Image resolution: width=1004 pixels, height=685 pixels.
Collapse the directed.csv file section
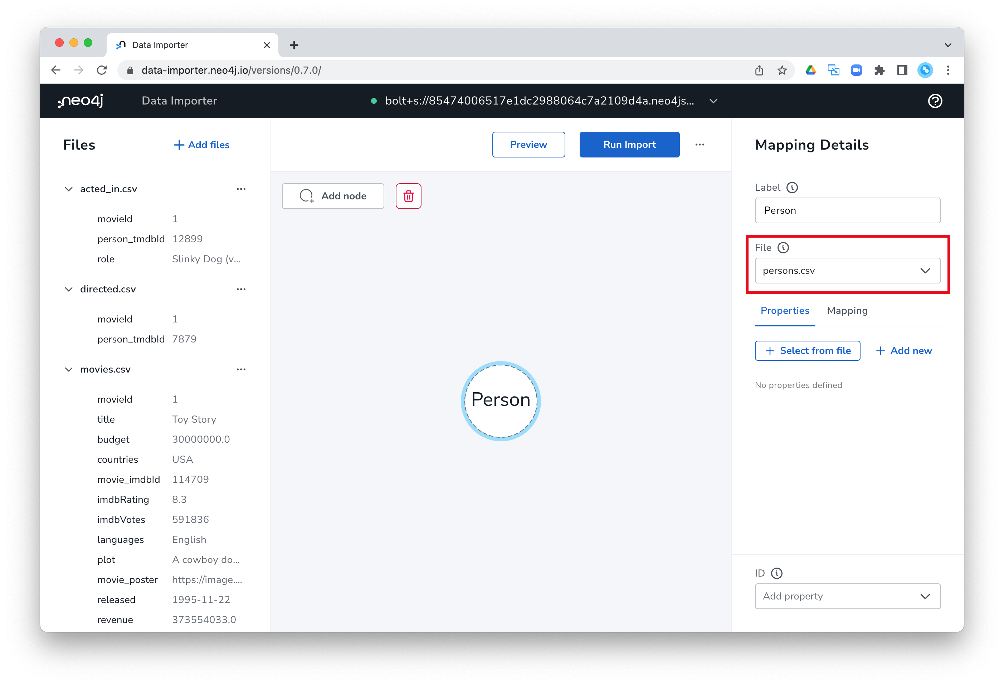click(69, 289)
